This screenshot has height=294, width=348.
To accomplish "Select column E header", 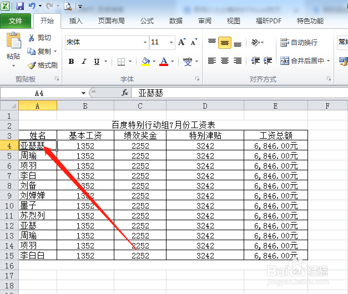I will point(276,106).
